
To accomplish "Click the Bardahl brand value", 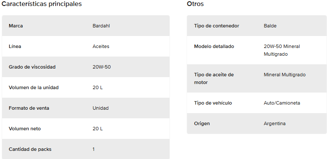I will click(101, 26).
